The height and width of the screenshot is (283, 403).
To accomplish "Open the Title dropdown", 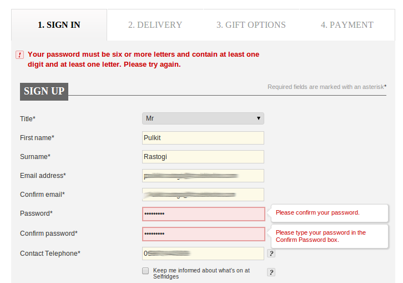I will pos(203,118).
